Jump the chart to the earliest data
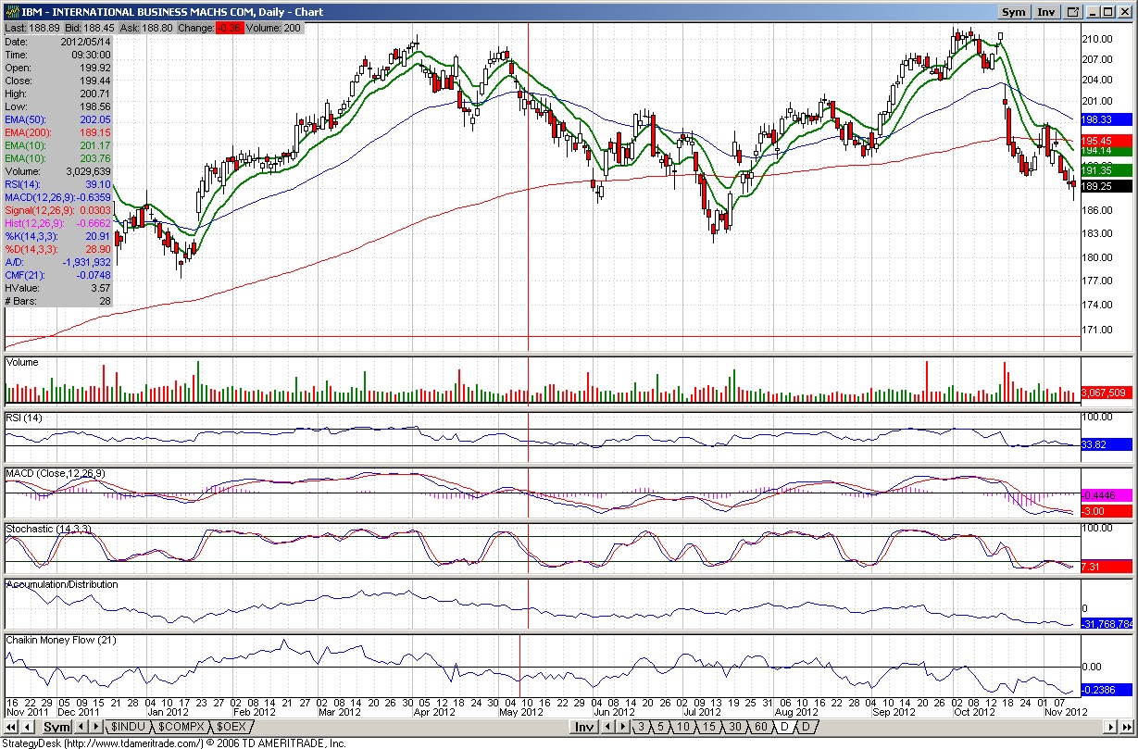Screen dimensions: 1138x749 click(11, 727)
